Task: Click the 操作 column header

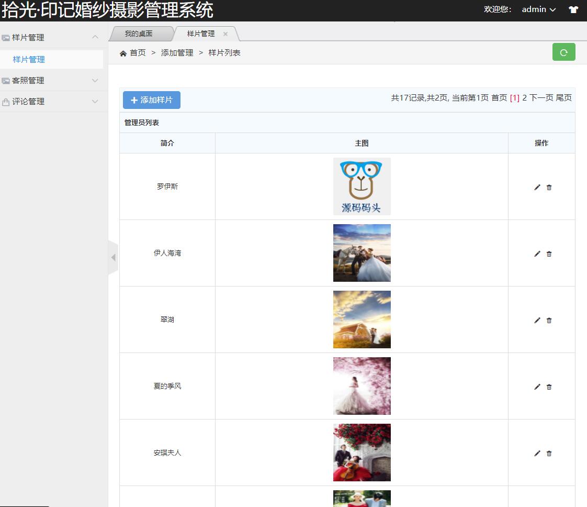Action: 541,143
